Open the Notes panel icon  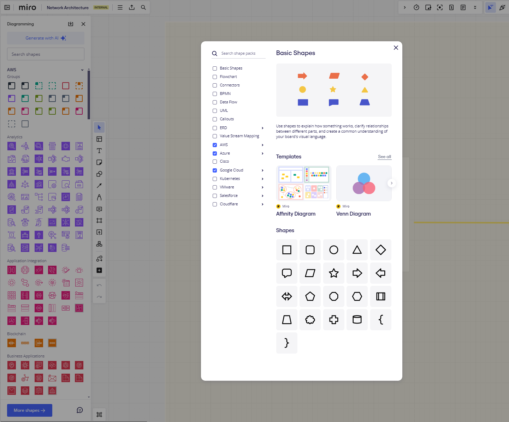(x=463, y=7)
